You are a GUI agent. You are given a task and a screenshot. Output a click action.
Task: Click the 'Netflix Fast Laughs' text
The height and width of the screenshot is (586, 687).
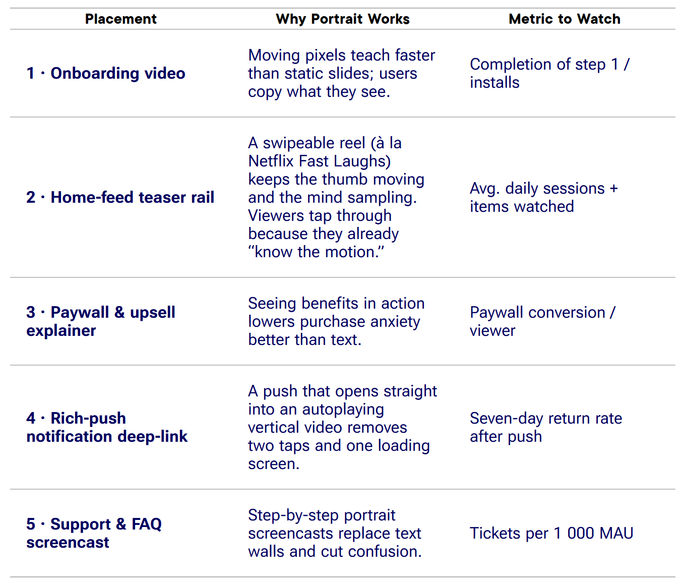click(320, 161)
